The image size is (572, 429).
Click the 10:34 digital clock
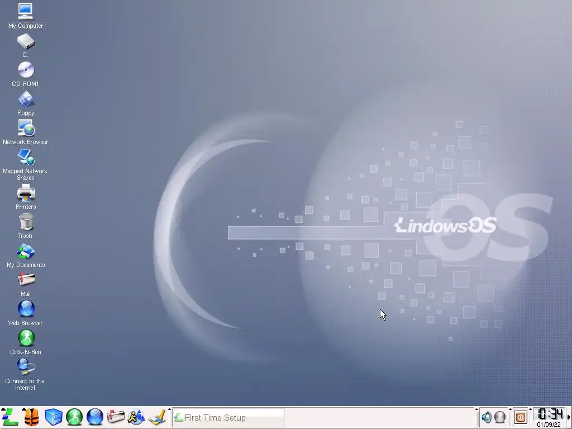tap(550, 414)
